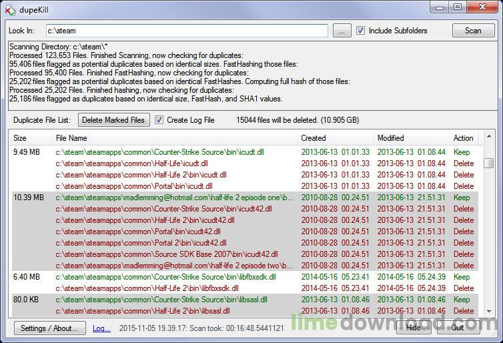This screenshot has height=343, width=503.
Task: Select Portal 2\bin\icudt42.dll row
Action: tap(245, 243)
